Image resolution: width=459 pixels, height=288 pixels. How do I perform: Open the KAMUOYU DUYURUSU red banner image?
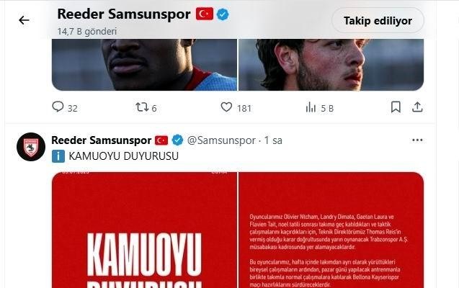[144, 230]
